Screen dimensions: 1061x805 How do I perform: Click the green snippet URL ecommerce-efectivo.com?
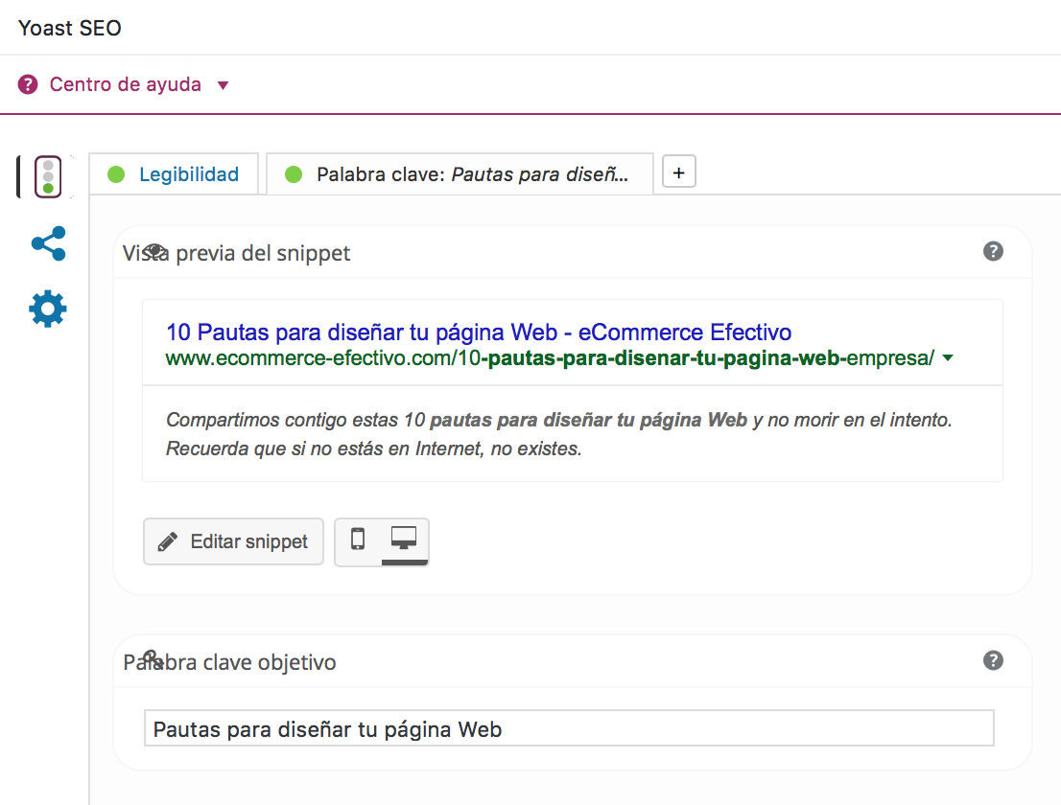click(x=550, y=358)
